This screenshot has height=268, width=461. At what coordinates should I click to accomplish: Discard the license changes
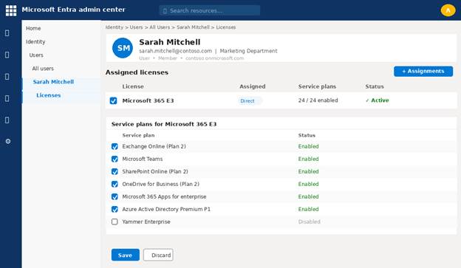click(x=158, y=255)
